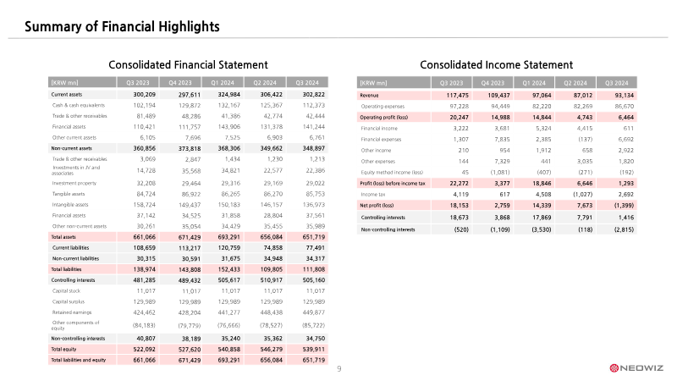The image size is (677, 381).
Task: Click Q3 2023 header in Financial Statement table
Action: pyautogui.click(x=141, y=82)
